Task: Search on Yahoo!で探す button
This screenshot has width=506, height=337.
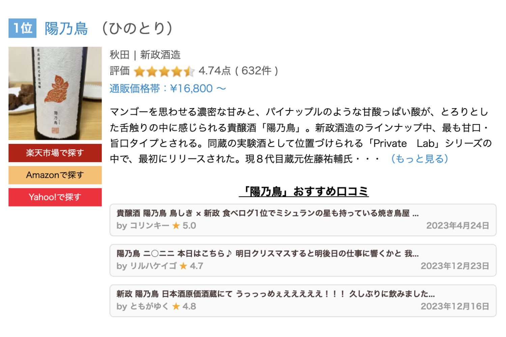Action: click(x=55, y=197)
